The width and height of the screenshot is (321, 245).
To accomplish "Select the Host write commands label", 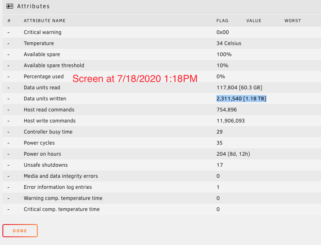I will point(50,121).
